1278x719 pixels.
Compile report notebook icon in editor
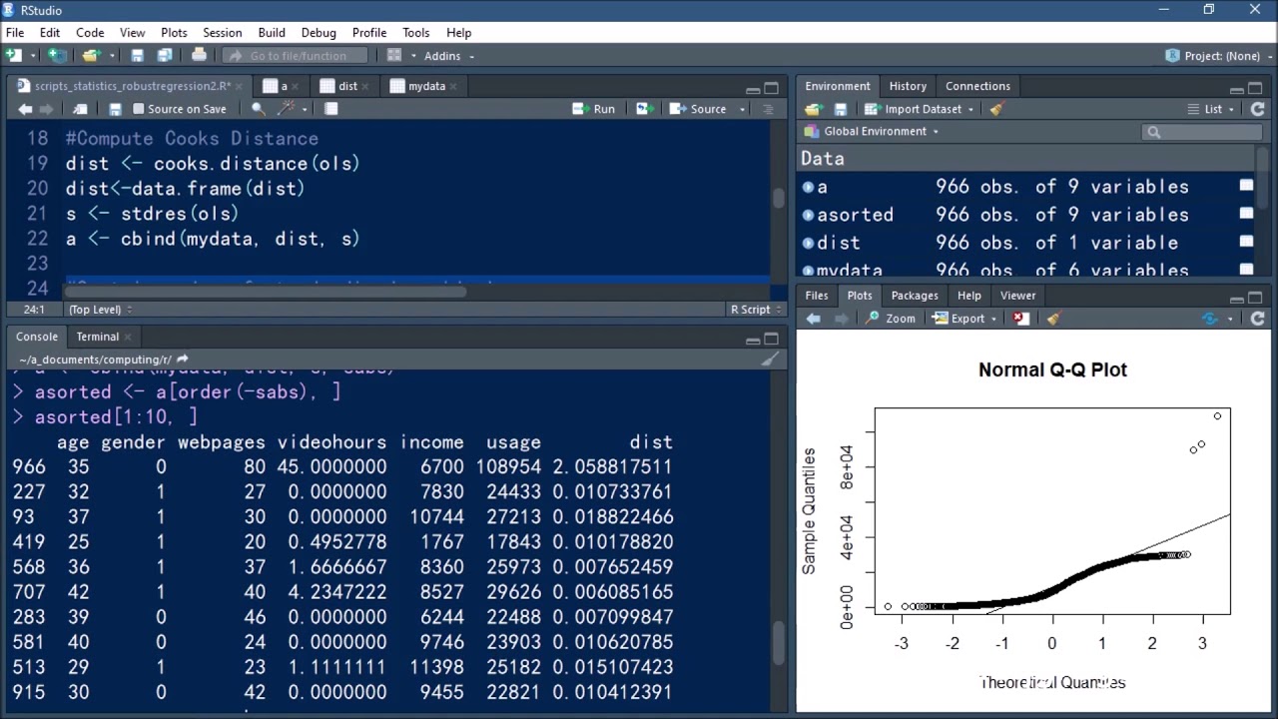coord(331,109)
